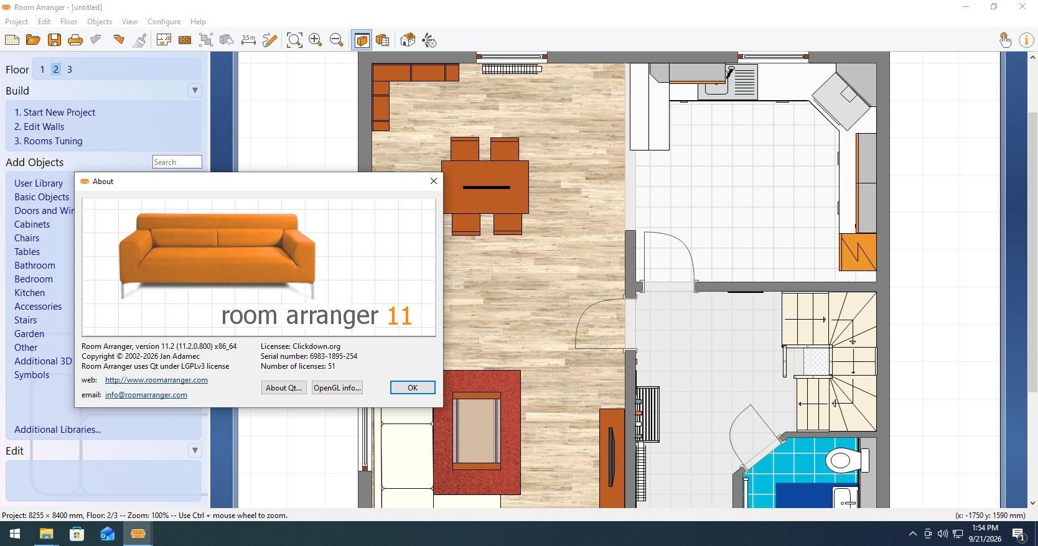Image resolution: width=1038 pixels, height=546 pixels.
Task: Open the Symbols category
Action: coord(32,375)
